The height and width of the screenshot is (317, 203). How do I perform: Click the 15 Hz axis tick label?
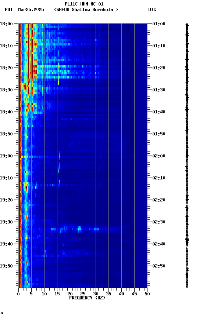click(57, 294)
